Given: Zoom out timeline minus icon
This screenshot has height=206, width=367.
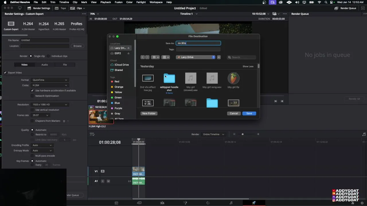Looking at the screenshot, I should 234,134.
